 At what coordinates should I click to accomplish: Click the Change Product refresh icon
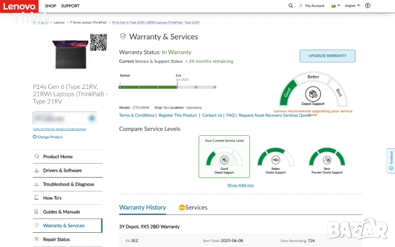pyautogui.click(x=35, y=137)
